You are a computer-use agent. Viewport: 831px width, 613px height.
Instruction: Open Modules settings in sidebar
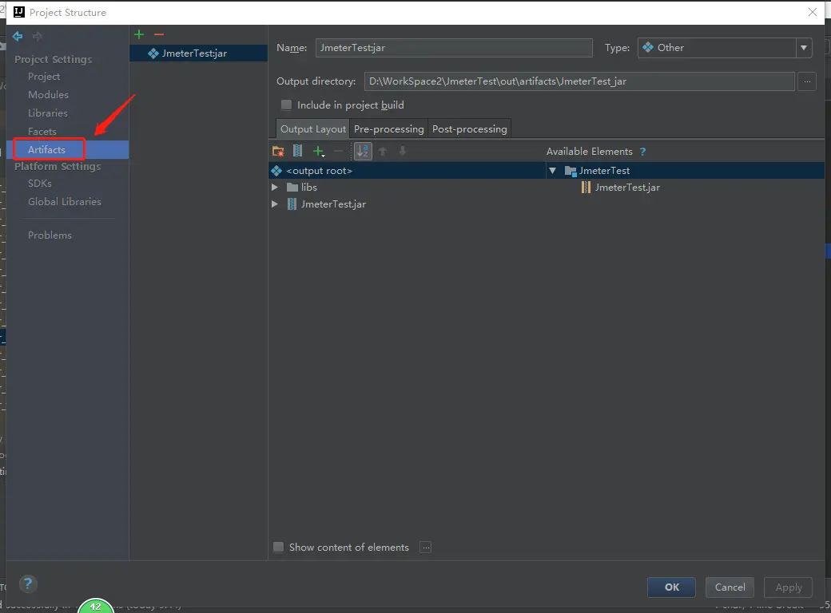(x=48, y=95)
